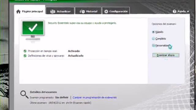The height and width of the screenshot is (110, 196).
Task: Click the green monitor protection status icon
Action: (x=33, y=31)
